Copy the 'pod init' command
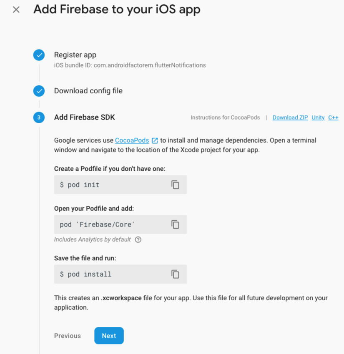This screenshot has height=354, width=344. pyautogui.click(x=175, y=184)
